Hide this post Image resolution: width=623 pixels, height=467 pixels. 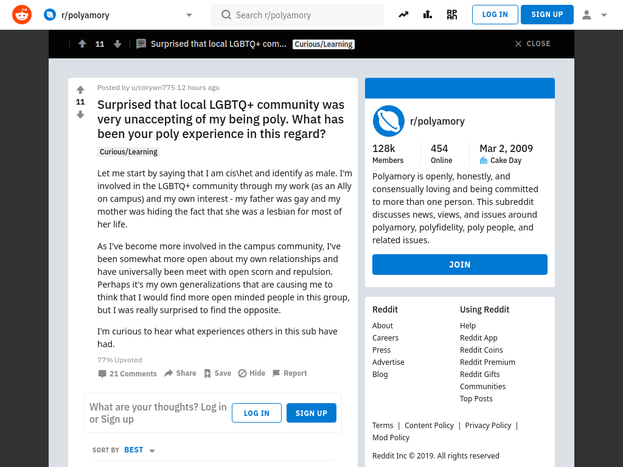click(251, 373)
